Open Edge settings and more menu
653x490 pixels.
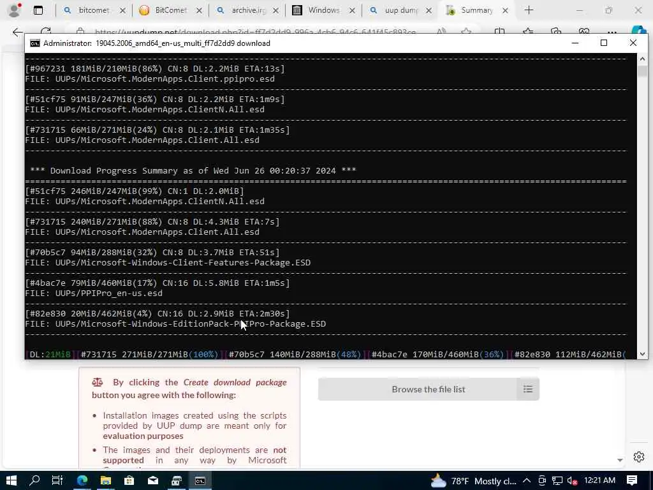(x=612, y=32)
